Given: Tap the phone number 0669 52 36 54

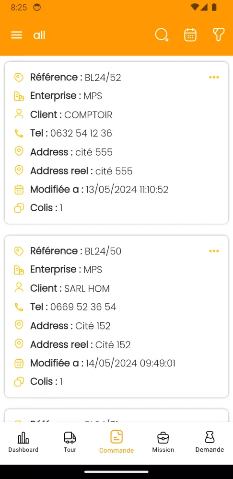Looking at the screenshot, I should click(83, 307).
